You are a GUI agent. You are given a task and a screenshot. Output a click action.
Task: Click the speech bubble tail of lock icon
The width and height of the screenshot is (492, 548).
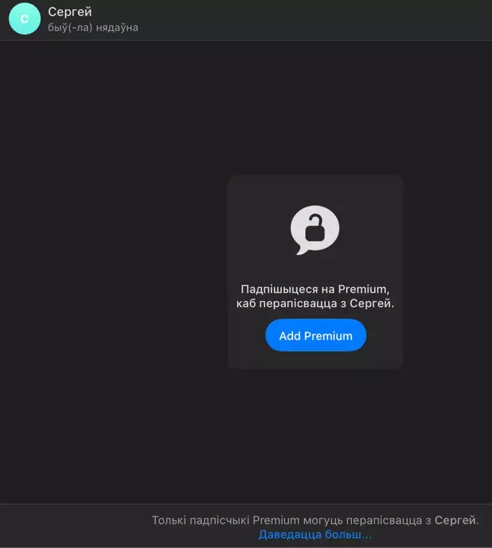coord(301,251)
